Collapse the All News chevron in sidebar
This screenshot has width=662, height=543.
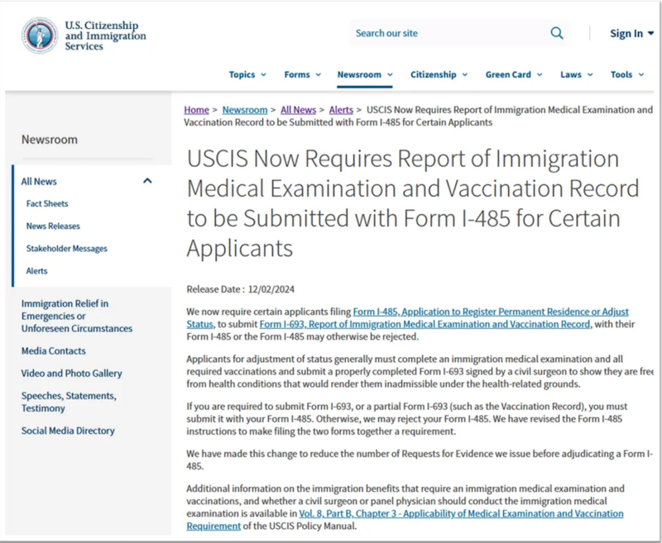click(x=147, y=181)
